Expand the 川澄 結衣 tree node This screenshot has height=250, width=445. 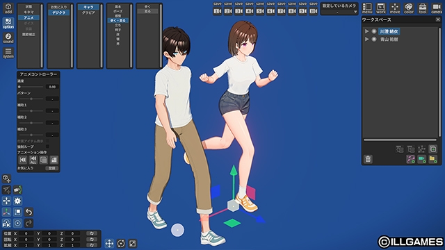pyautogui.click(x=366, y=31)
